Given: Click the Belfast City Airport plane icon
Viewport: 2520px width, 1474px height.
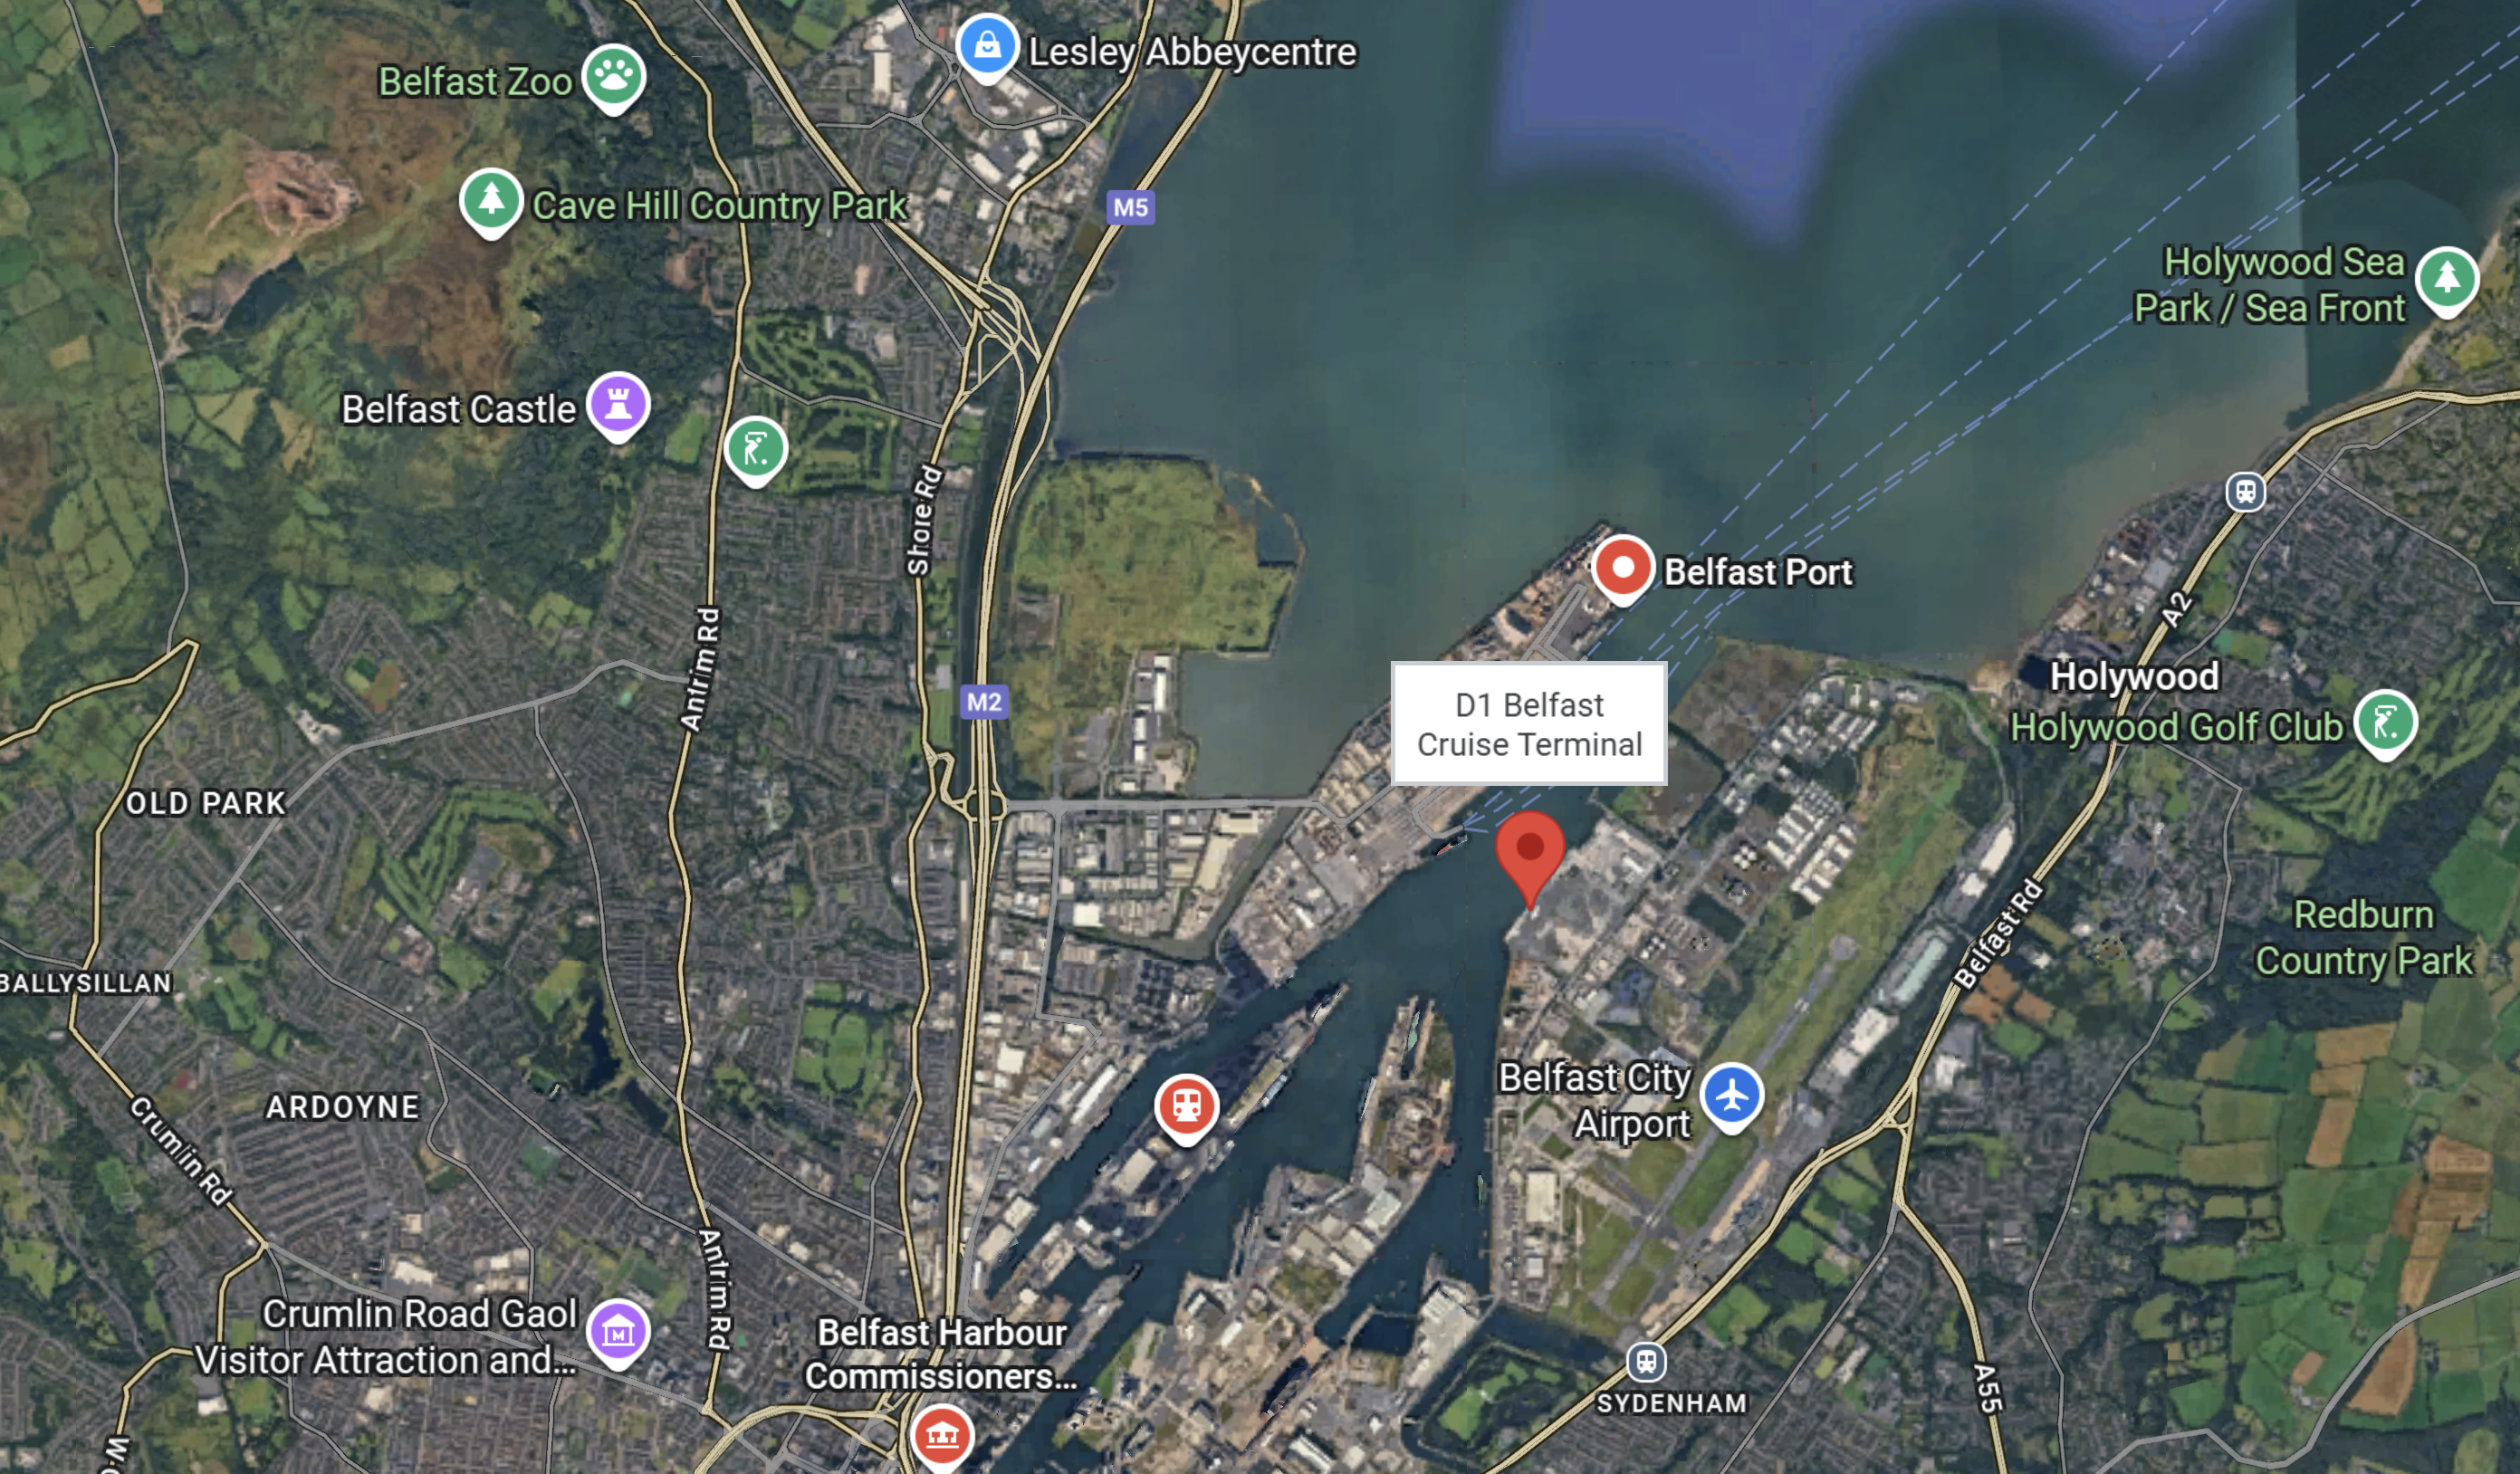Looking at the screenshot, I should 1732,1097.
